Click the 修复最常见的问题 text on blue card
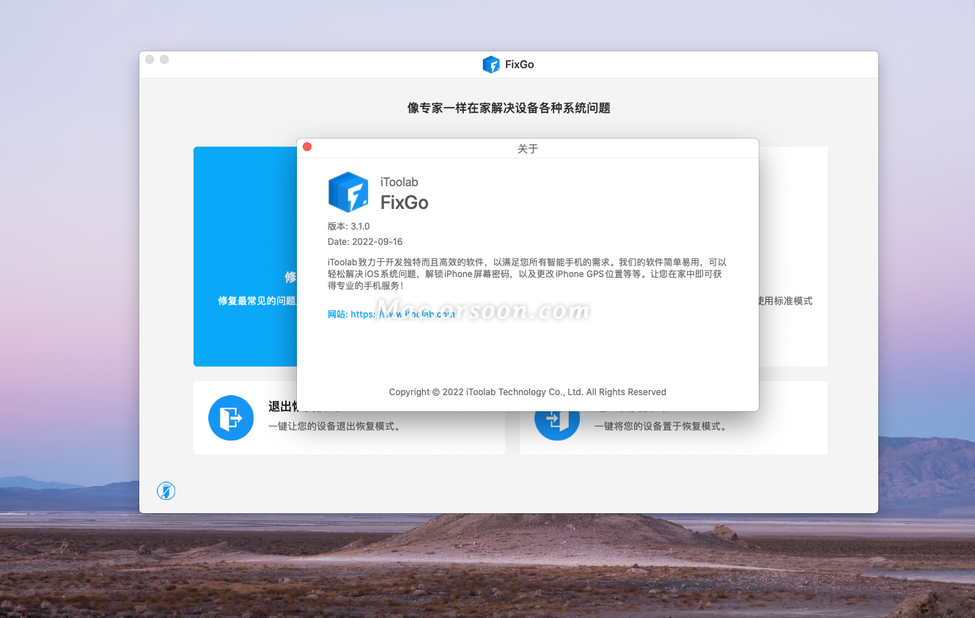 tap(257, 301)
